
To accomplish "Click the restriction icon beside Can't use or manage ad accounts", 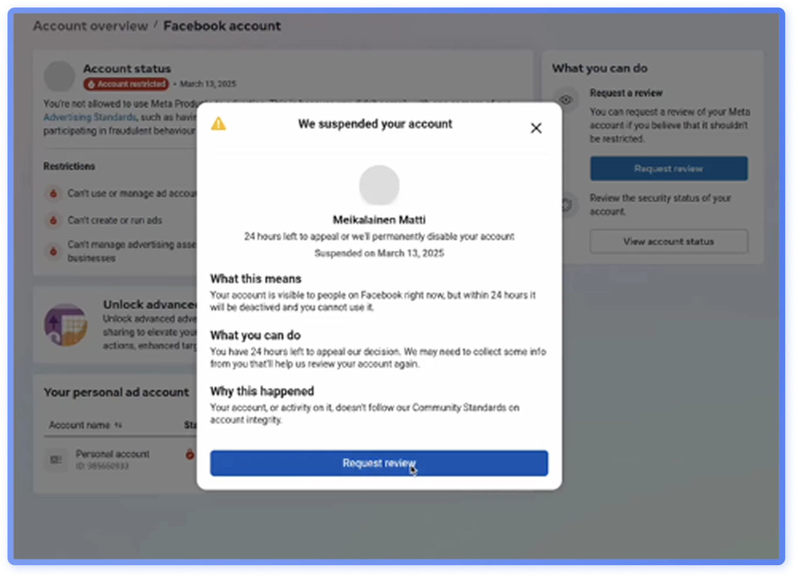I will (x=54, y=194).
